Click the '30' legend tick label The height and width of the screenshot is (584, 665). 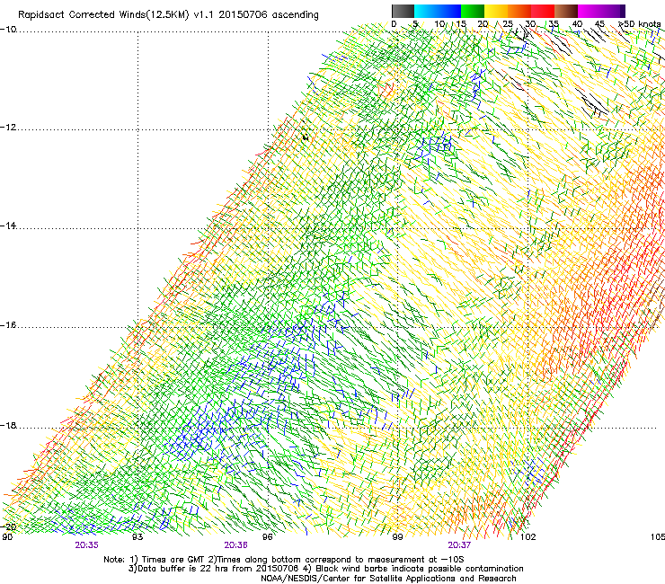click(x=530, y=24)
